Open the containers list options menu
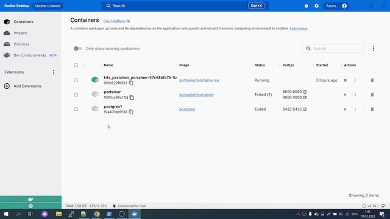Image resolution: width=390 pixels, height=219 pixels. pyautogui.click(x=373, y=49)
